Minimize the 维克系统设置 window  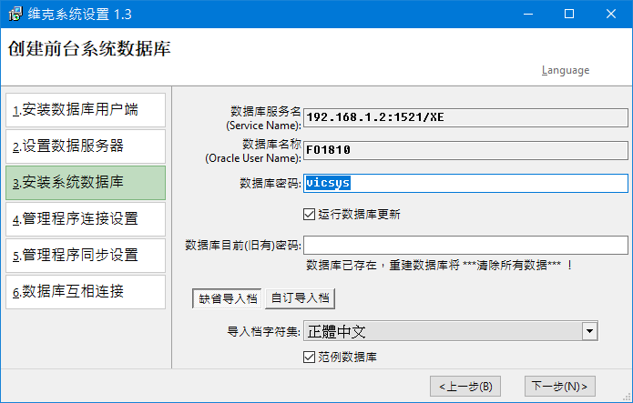pos(528,15)
